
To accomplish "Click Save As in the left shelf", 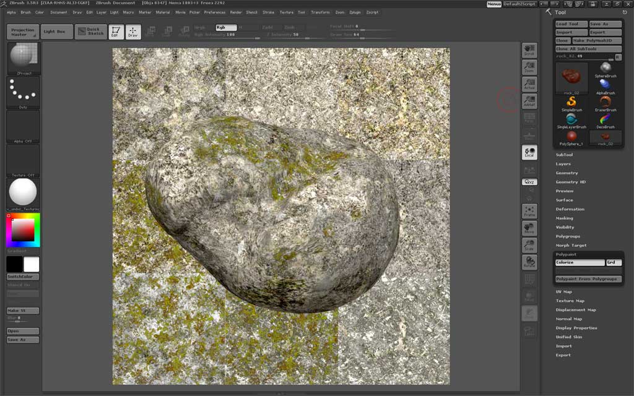I will pos(23,340).
